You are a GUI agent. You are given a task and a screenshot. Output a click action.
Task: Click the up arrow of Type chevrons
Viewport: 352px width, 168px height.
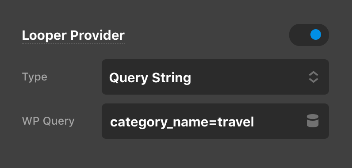pyautogui.click(x=314, y=74)
